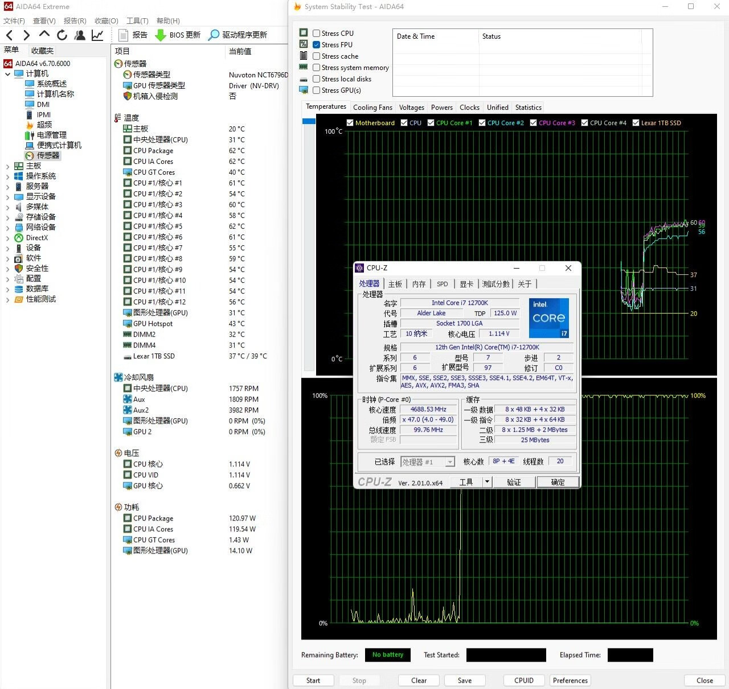The image size is (729, 689).
Task: Click the Start button in Stability Test
Action: click(313, 680)
